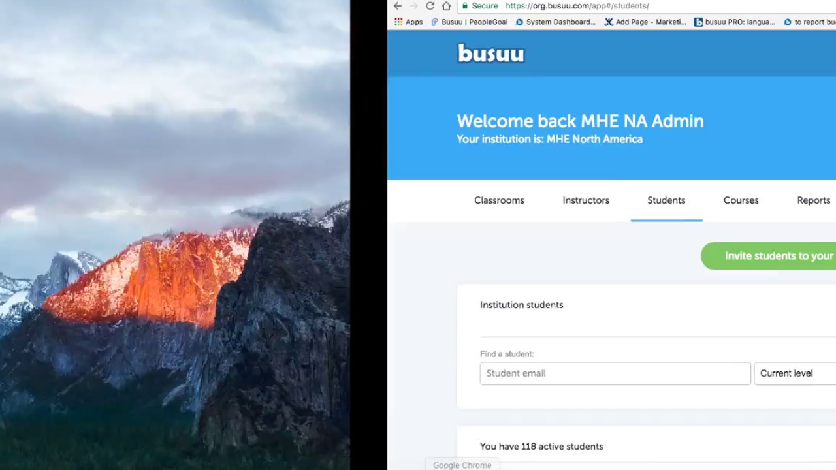
Task: Click the browser forward arrow
Action: (x=414, y=6)
